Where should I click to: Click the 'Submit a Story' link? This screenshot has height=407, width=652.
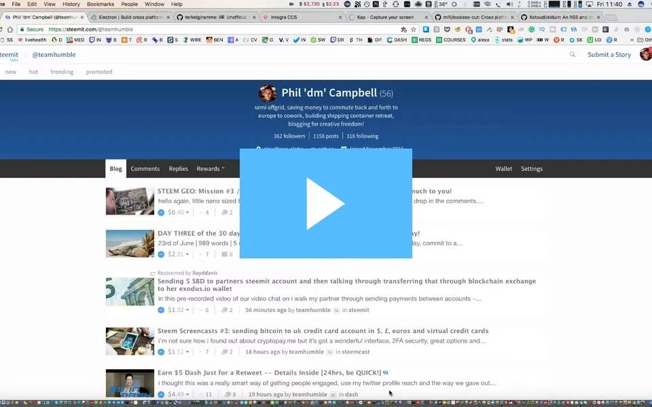point(609,54)
